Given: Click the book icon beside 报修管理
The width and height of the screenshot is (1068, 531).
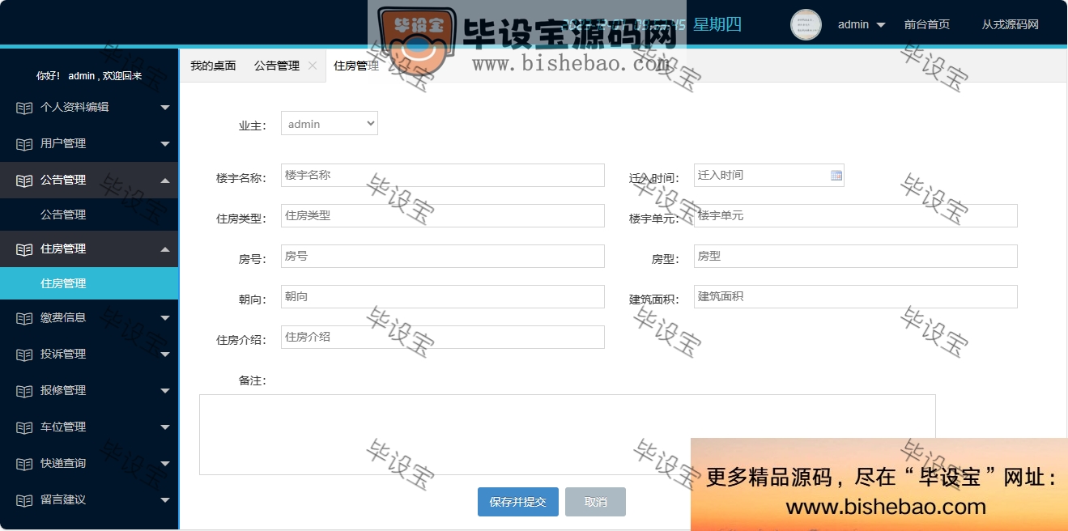Looking at the screenshot, I should tap(24, 390).
